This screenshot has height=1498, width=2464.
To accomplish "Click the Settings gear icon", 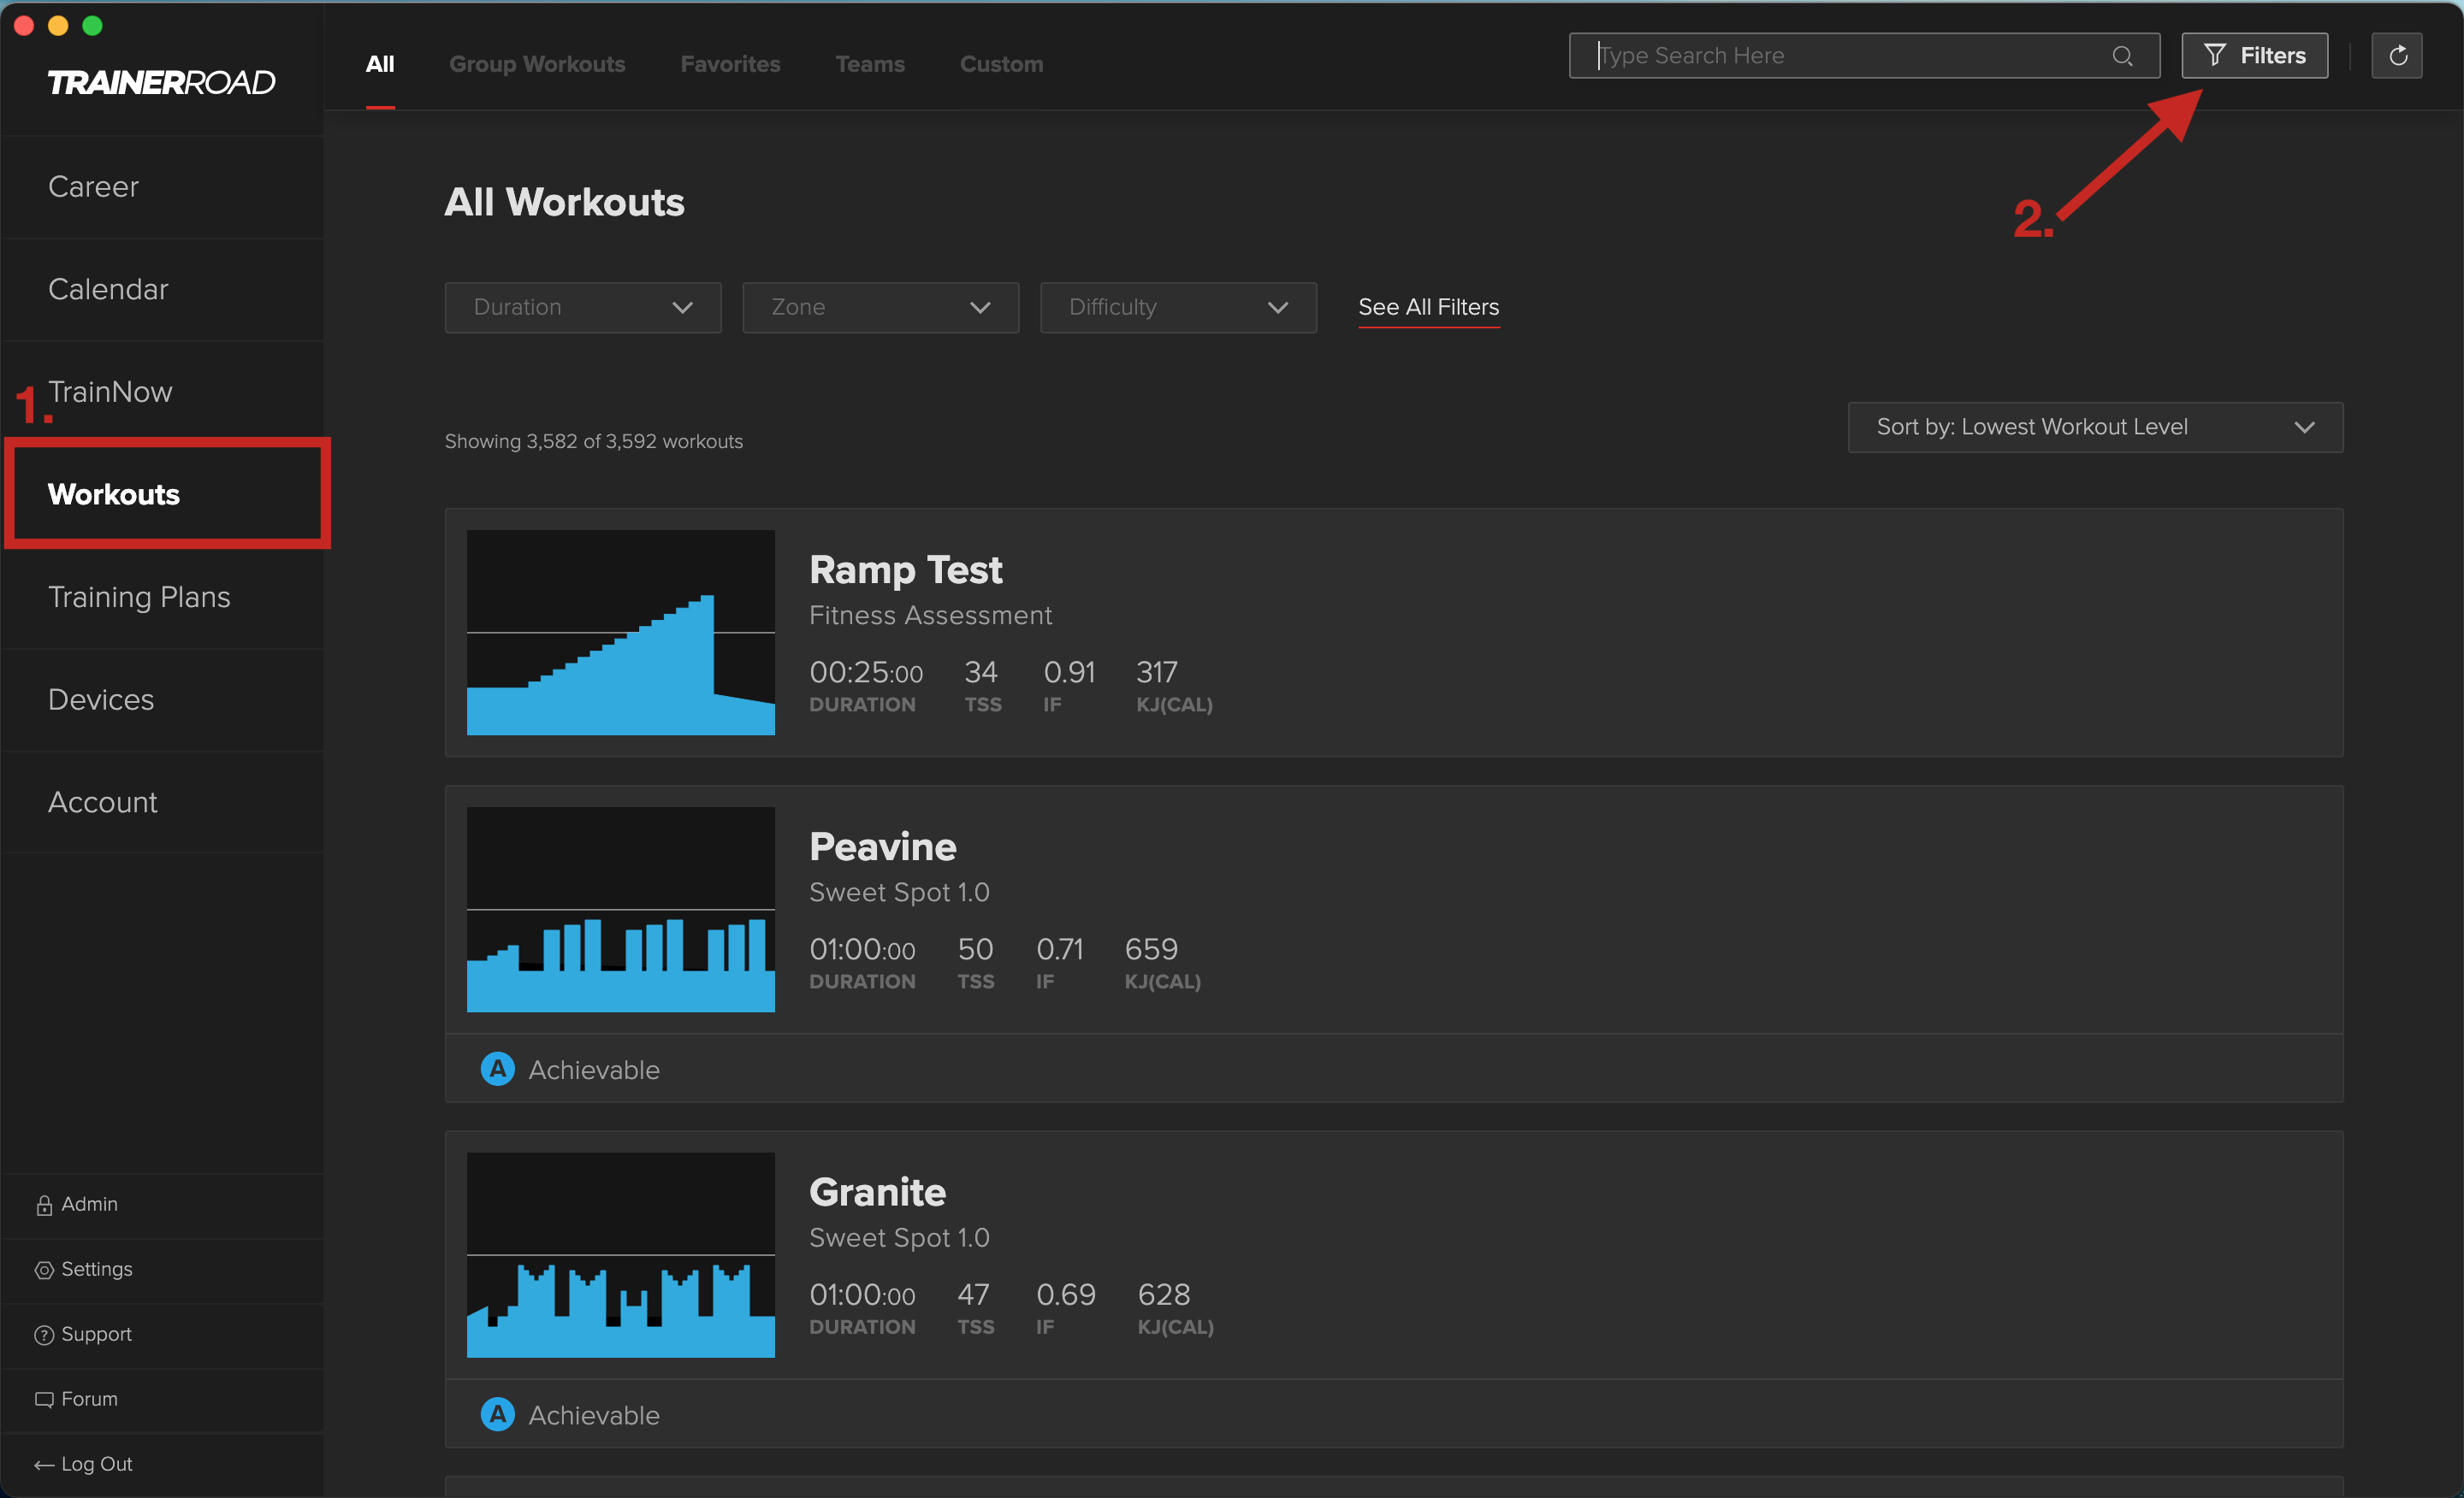I will (x=44, y=1271).
